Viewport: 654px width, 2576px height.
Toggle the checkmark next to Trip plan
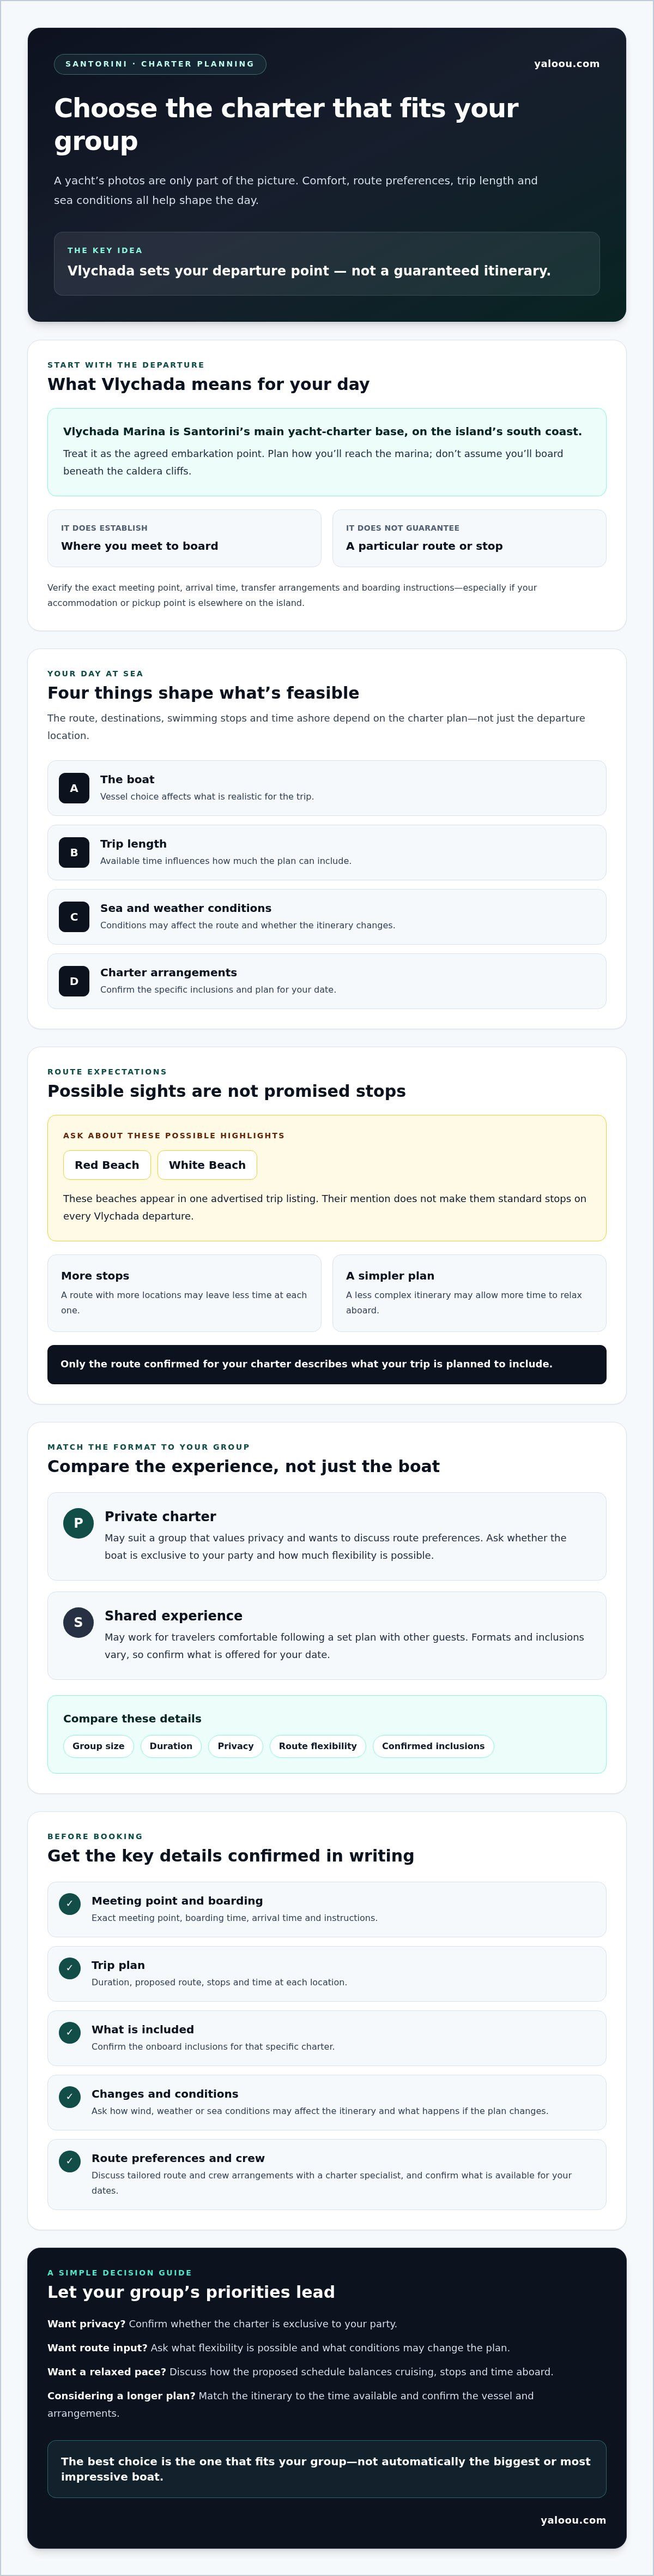pos(69,1968)
